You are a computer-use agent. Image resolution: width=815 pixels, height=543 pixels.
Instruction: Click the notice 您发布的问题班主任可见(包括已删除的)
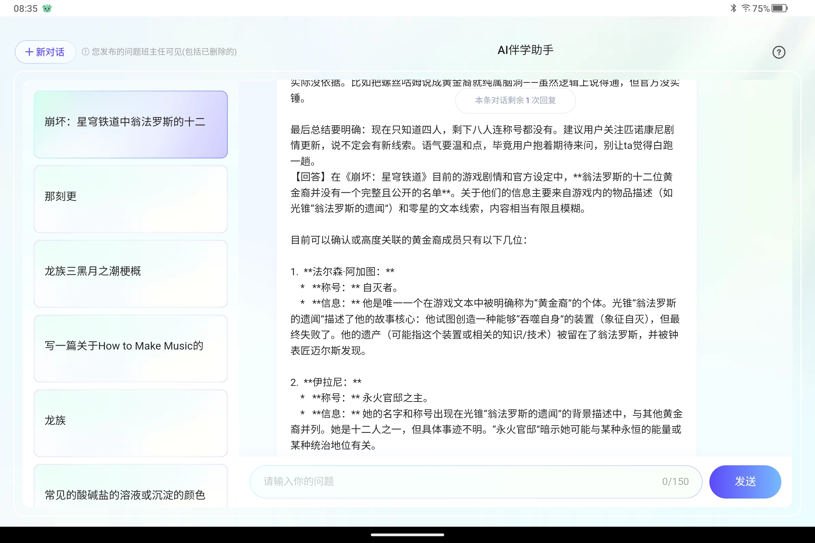[x=164, y=52]
